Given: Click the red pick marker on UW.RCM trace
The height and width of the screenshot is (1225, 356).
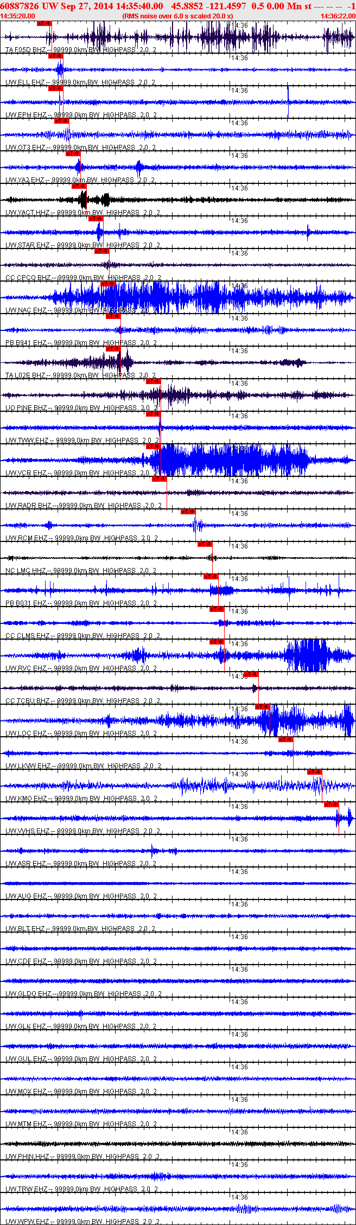Looking at the screenshot, I should point(188,512).
